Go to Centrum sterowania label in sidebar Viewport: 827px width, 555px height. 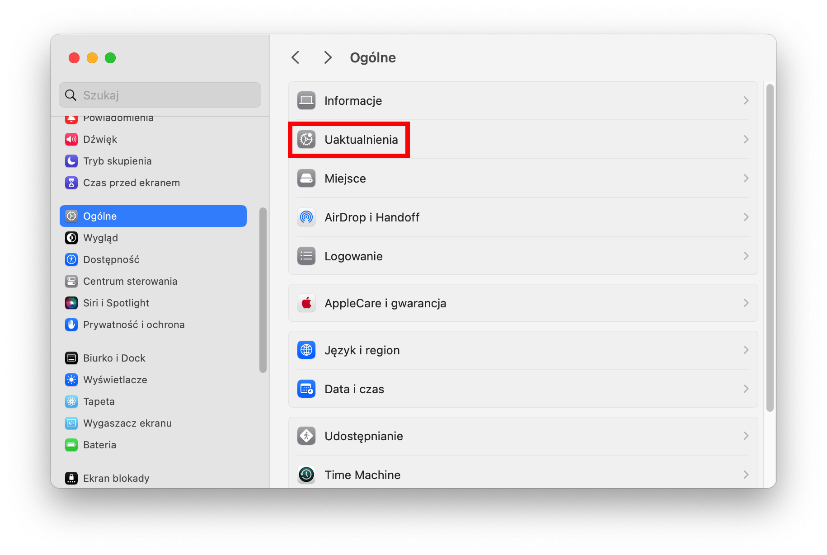pos(130,281)
